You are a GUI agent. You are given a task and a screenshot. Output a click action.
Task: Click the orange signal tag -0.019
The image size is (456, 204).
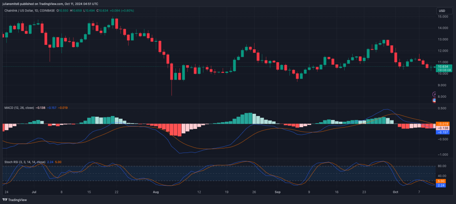coord(443,124)
